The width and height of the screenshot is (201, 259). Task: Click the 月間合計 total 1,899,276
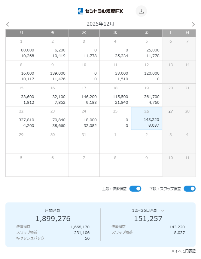[x=53, y=218]
